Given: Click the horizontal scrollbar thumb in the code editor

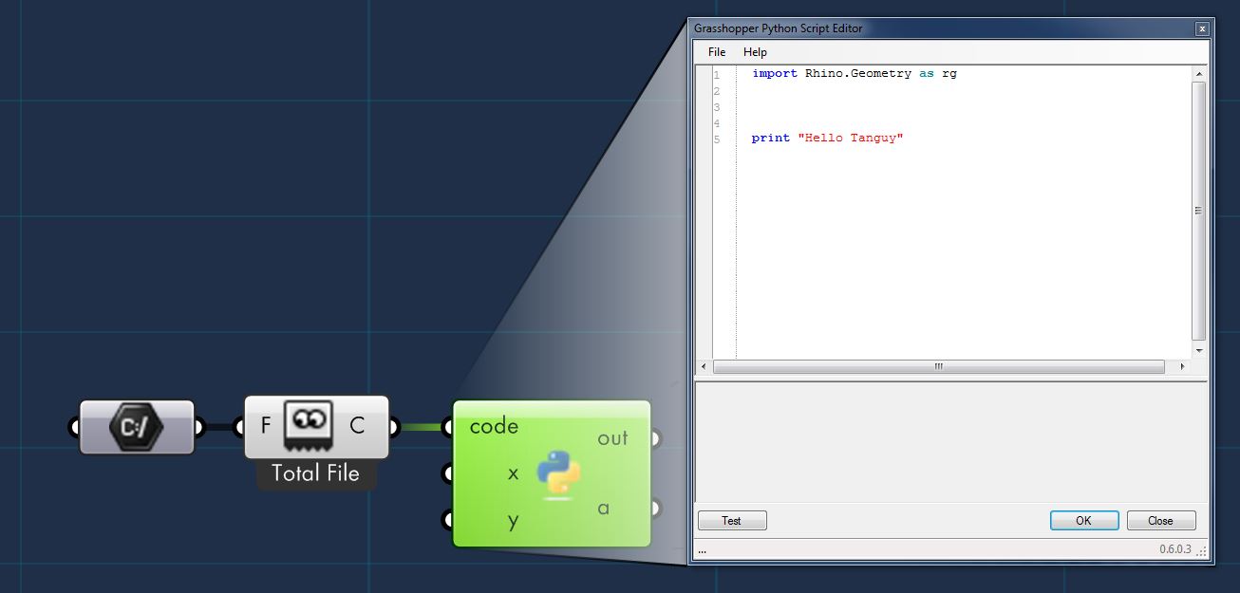Looking at the screenshot, I should click(938, 366).
